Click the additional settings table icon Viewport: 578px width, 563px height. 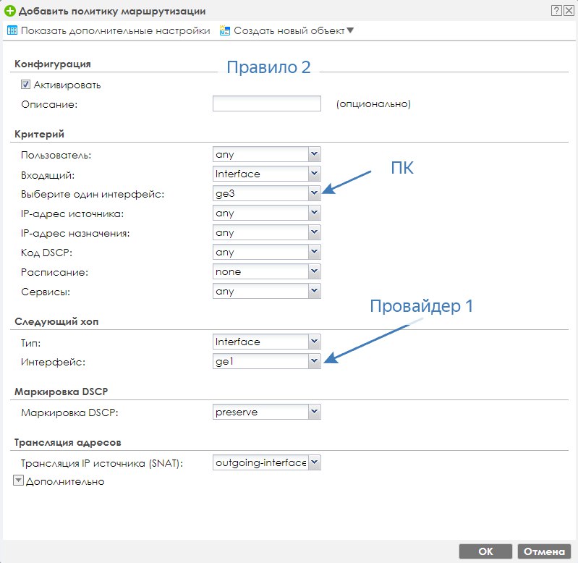pos(12,30)
